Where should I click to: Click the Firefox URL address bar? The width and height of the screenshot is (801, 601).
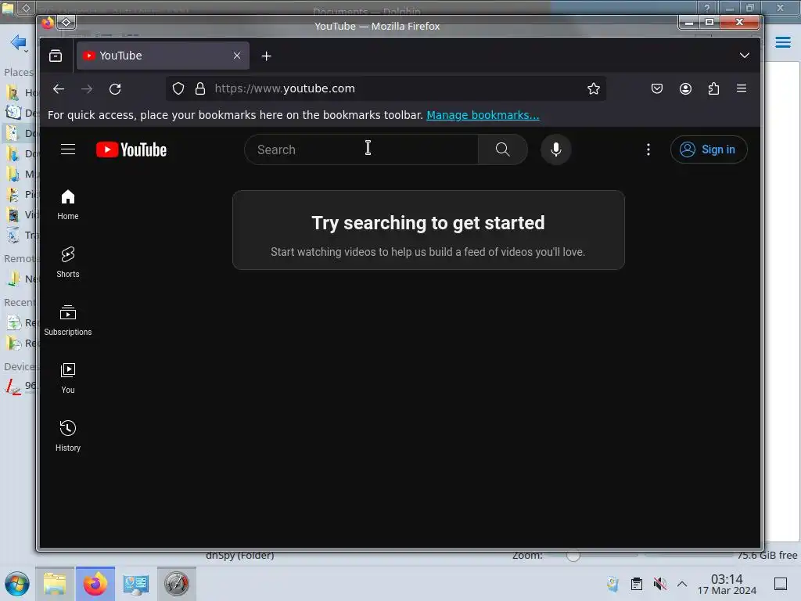pos(386,89)
